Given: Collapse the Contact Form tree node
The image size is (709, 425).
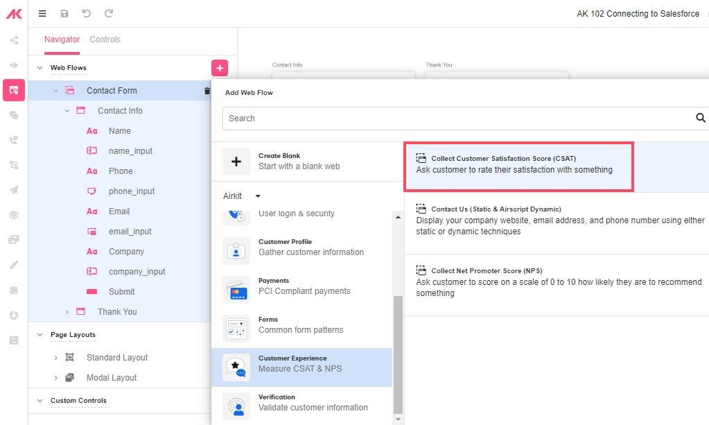Looking at the screenshot, I should 56,91.
